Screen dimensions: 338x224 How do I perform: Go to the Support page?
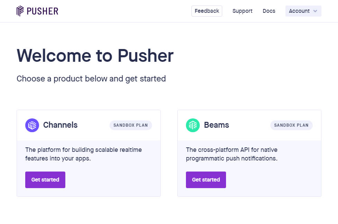click(242, 11)
